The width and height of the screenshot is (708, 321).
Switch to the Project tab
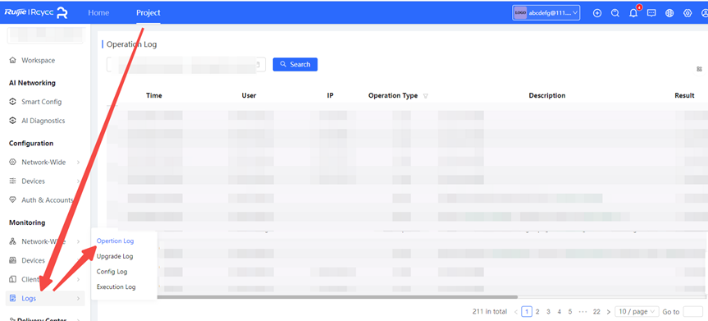pyautogui.click(x=148, y=12)
